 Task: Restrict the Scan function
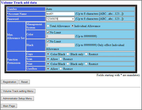point(61,59)
